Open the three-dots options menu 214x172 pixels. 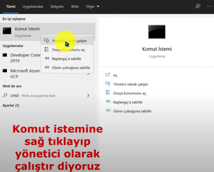click(209, 6)
